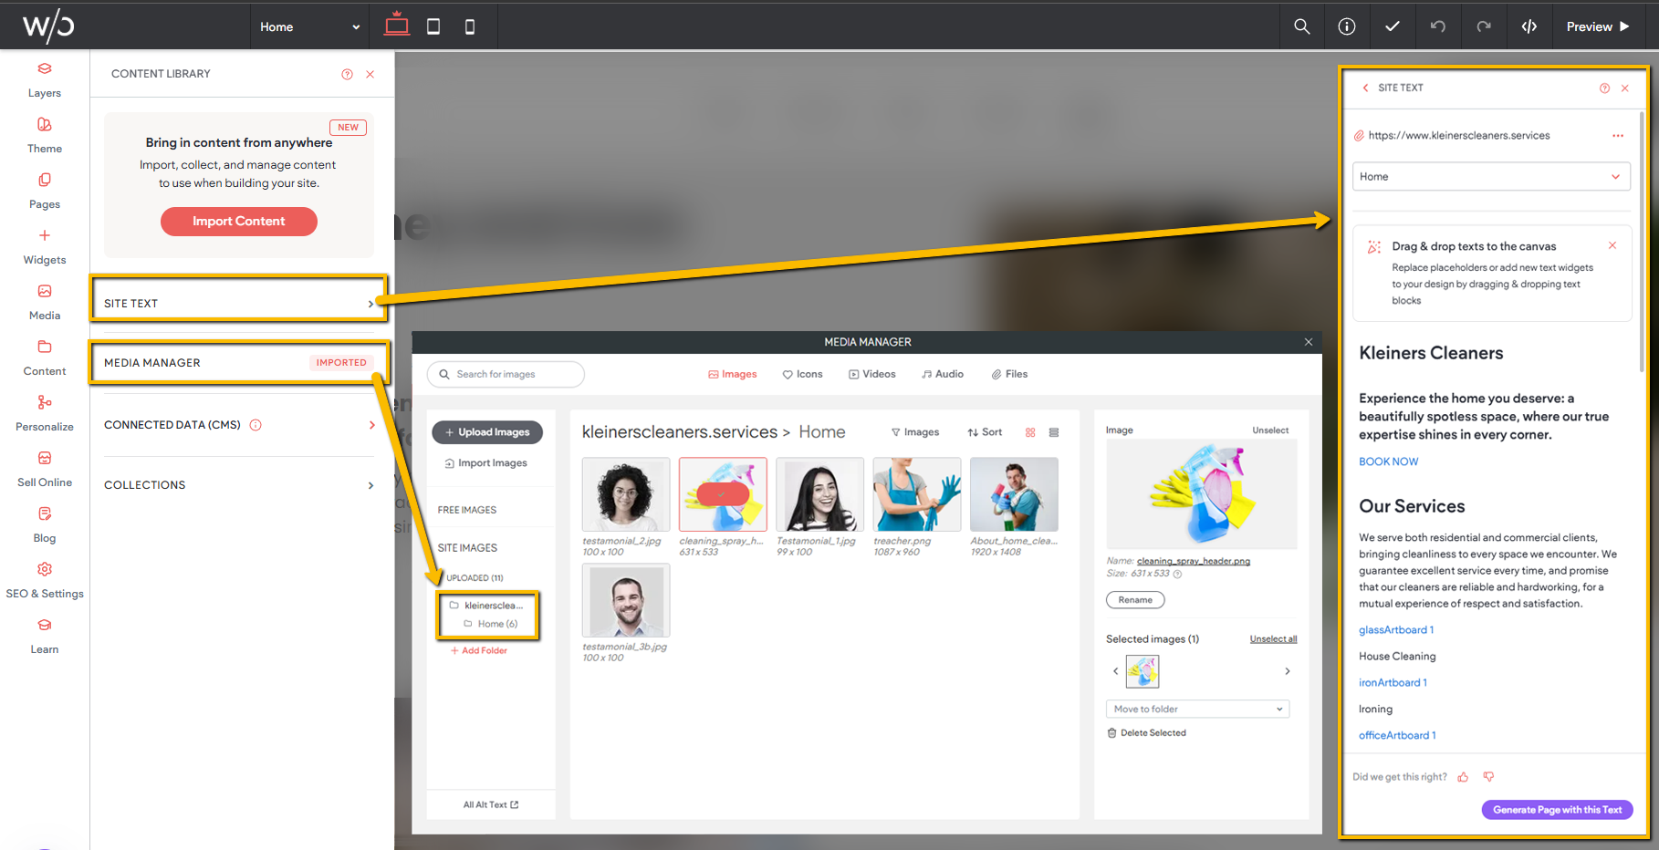Open the Home (6) folder
1659x850 pixels.
coord(491,624)
